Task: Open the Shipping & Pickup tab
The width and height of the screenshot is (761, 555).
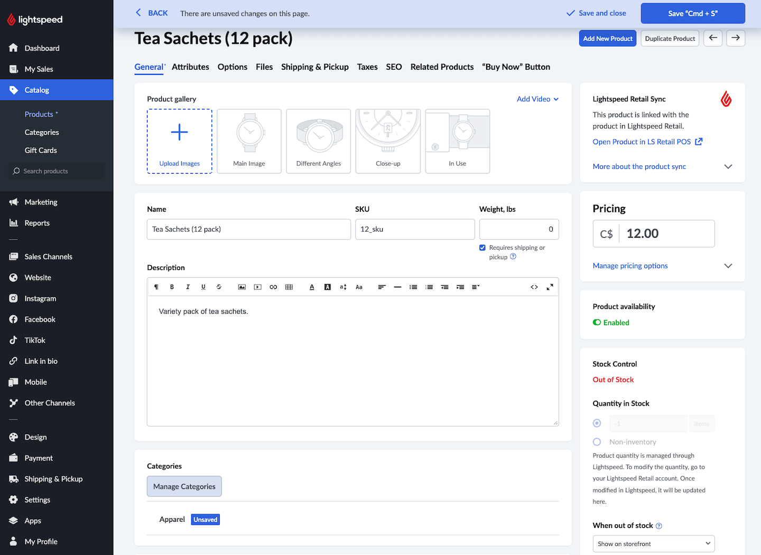Action: point(315,67)
